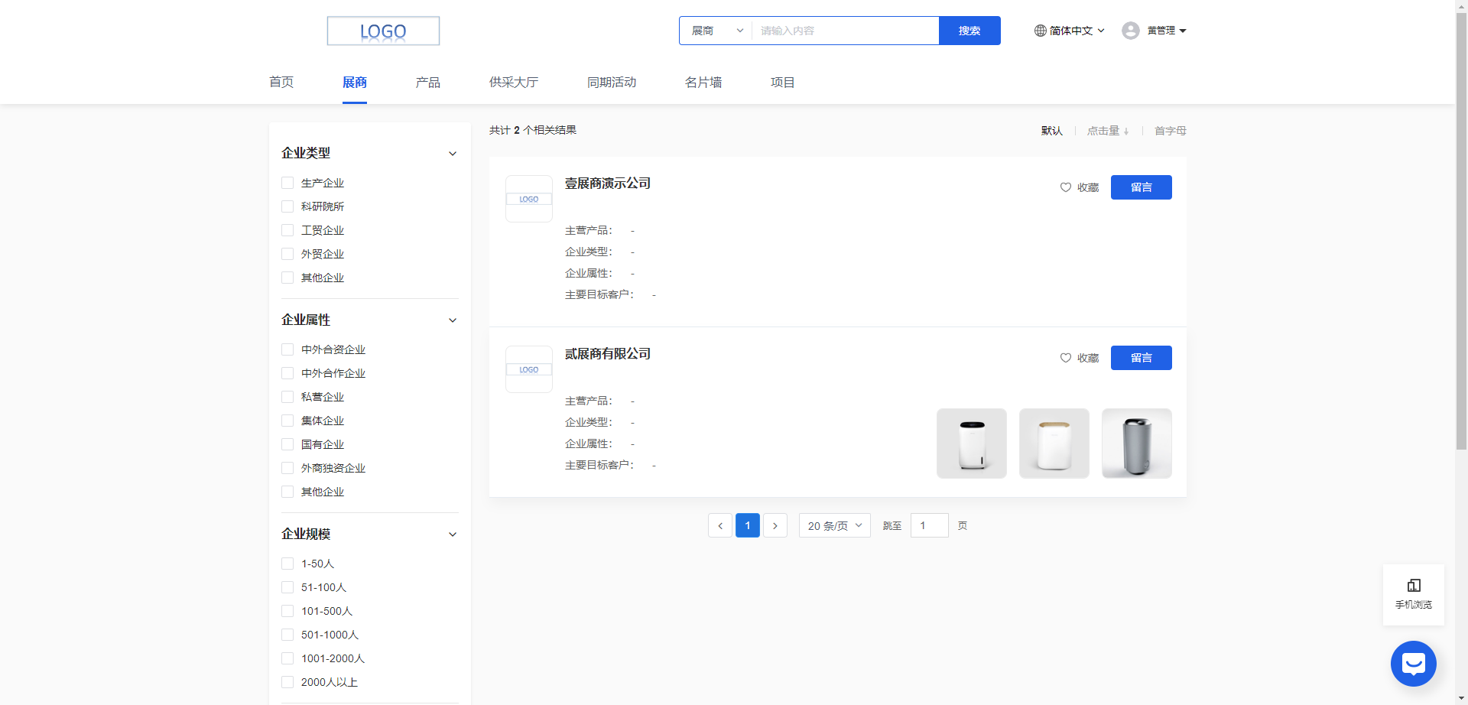This screenshot has height=705, width=1468.
Task: Click the LOGO image in header
Action: [x=383, y=31]
